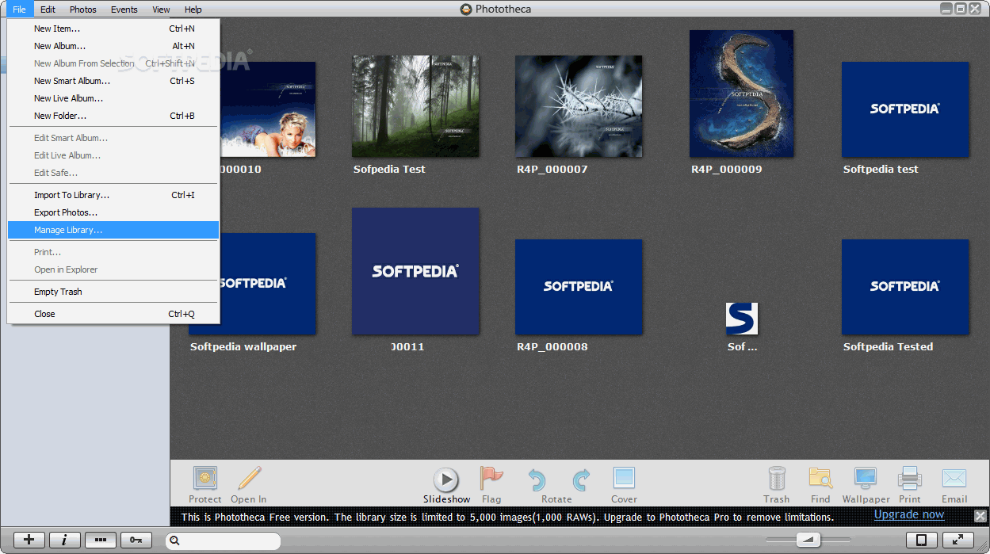Viewport: 990px width, 554px height.
Task: Click the Wallpaper monitor icon
Action: pos(865,479)
